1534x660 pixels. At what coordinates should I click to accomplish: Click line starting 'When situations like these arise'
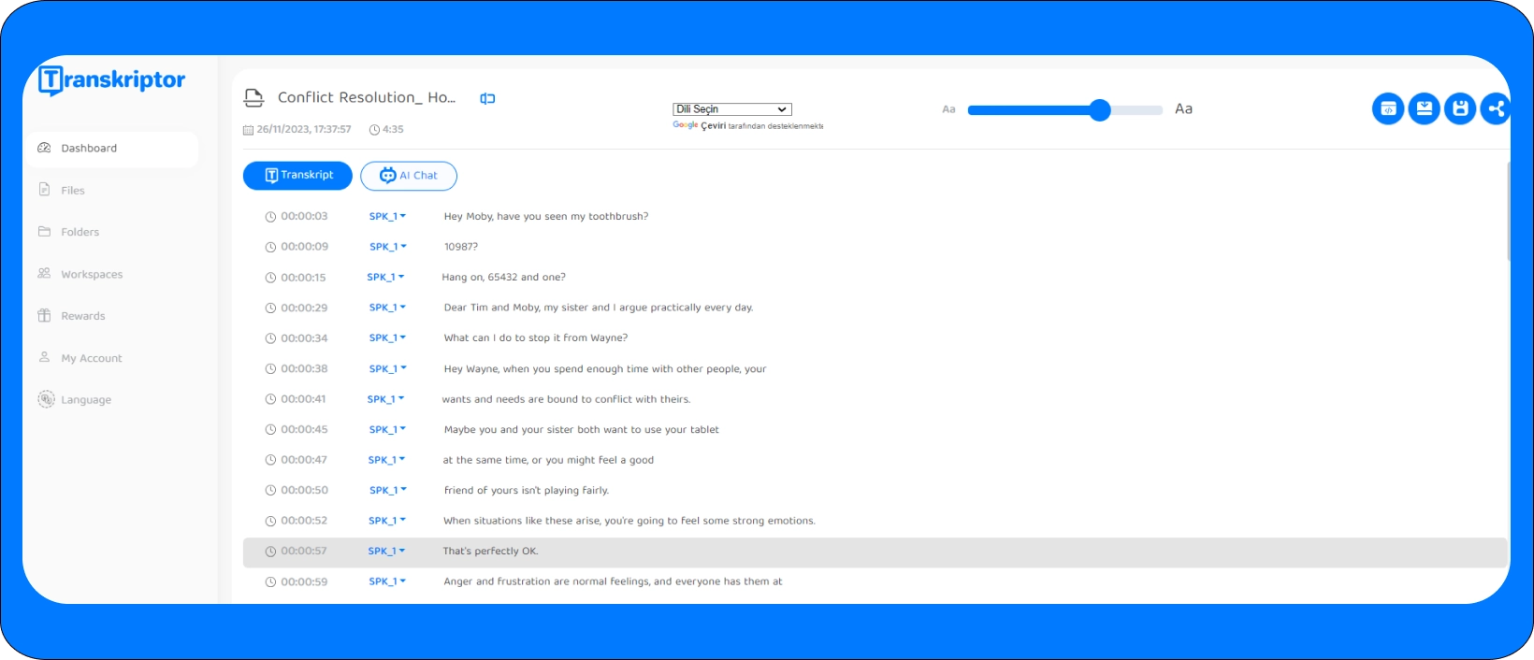click(630, 521)
